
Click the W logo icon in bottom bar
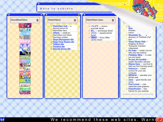(2, 120)
